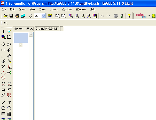The width and height of the screenshot is (156, 120).
Task: Close the Sheets panel
Action: (32, 29)
